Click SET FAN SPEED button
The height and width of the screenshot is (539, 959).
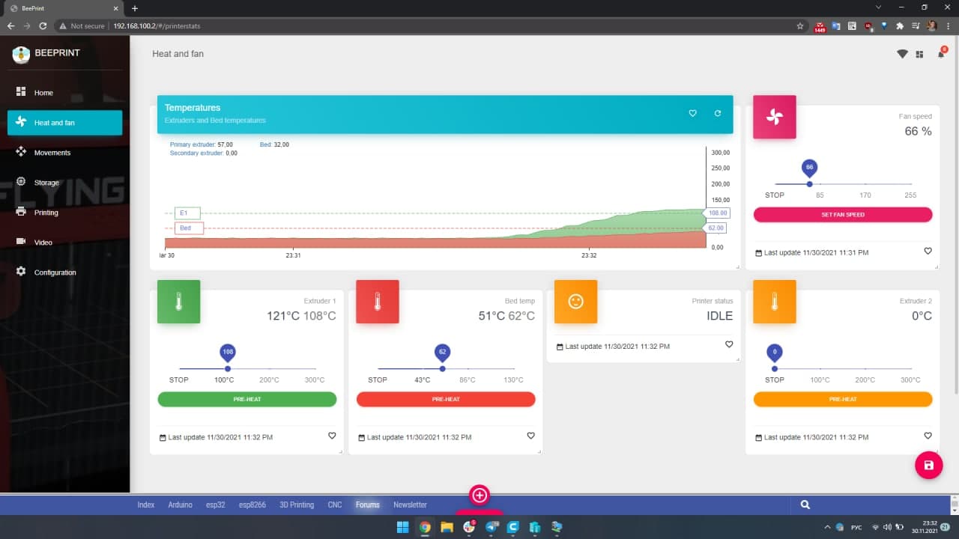coord(843,215)
